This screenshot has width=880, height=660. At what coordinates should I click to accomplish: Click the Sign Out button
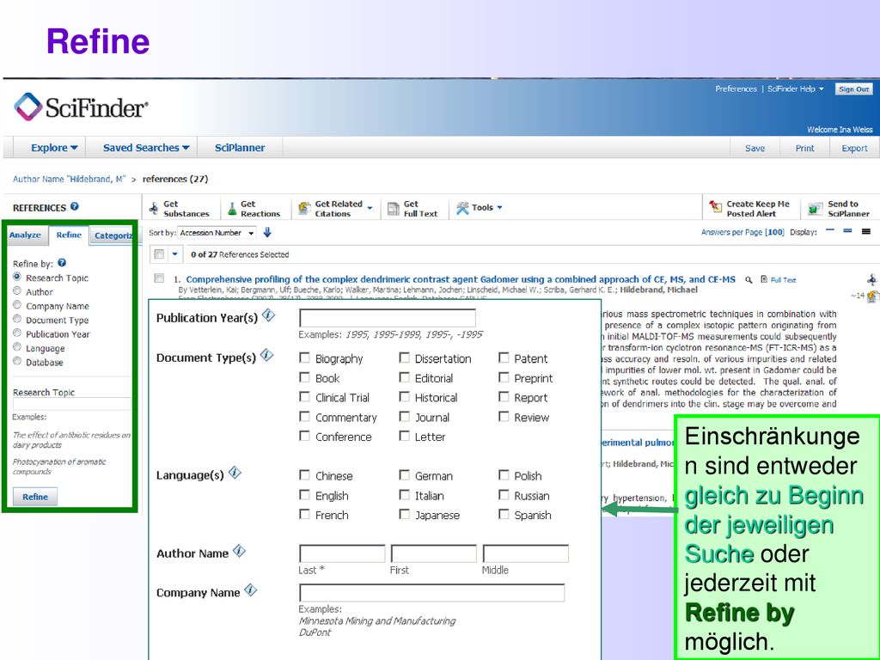click(853, 89)
